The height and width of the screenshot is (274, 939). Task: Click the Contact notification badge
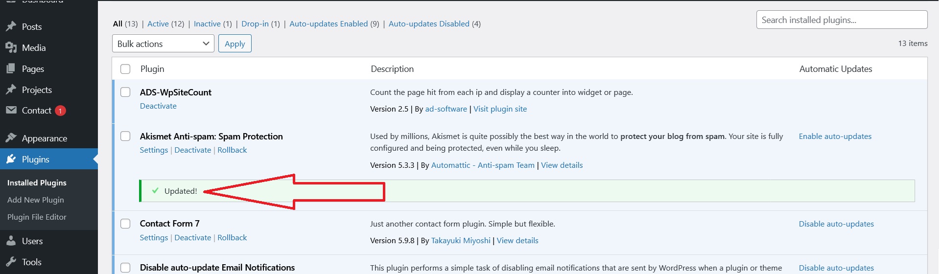(x=60, y=111)
